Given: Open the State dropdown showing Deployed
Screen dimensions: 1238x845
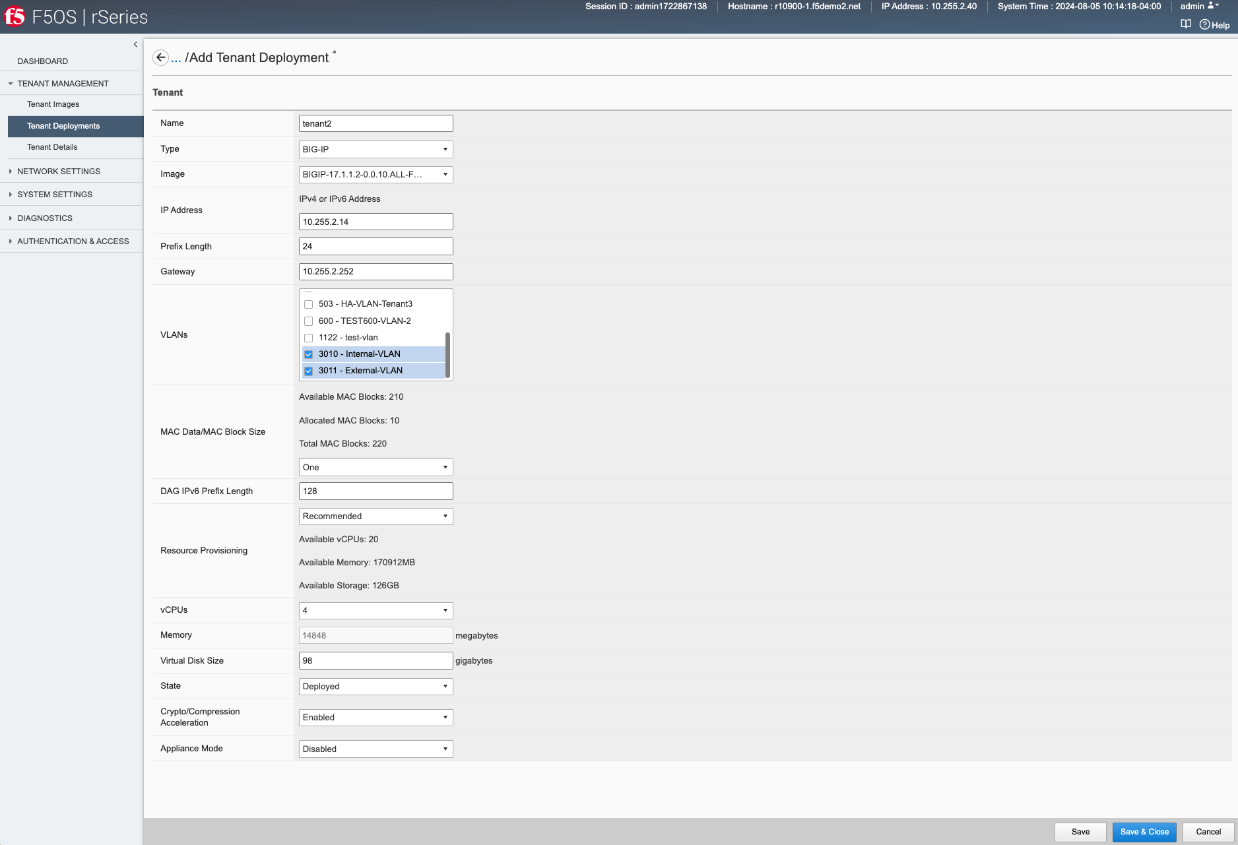Looking at the screenshot, I should pos(375,686).
